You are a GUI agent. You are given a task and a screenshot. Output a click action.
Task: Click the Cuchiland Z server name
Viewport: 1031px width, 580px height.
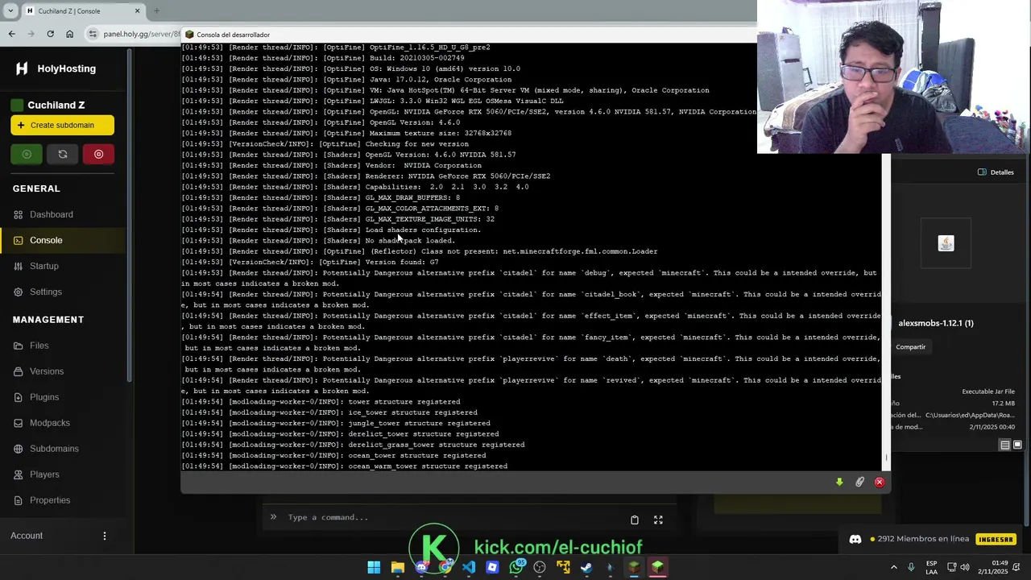click(56, 105)
